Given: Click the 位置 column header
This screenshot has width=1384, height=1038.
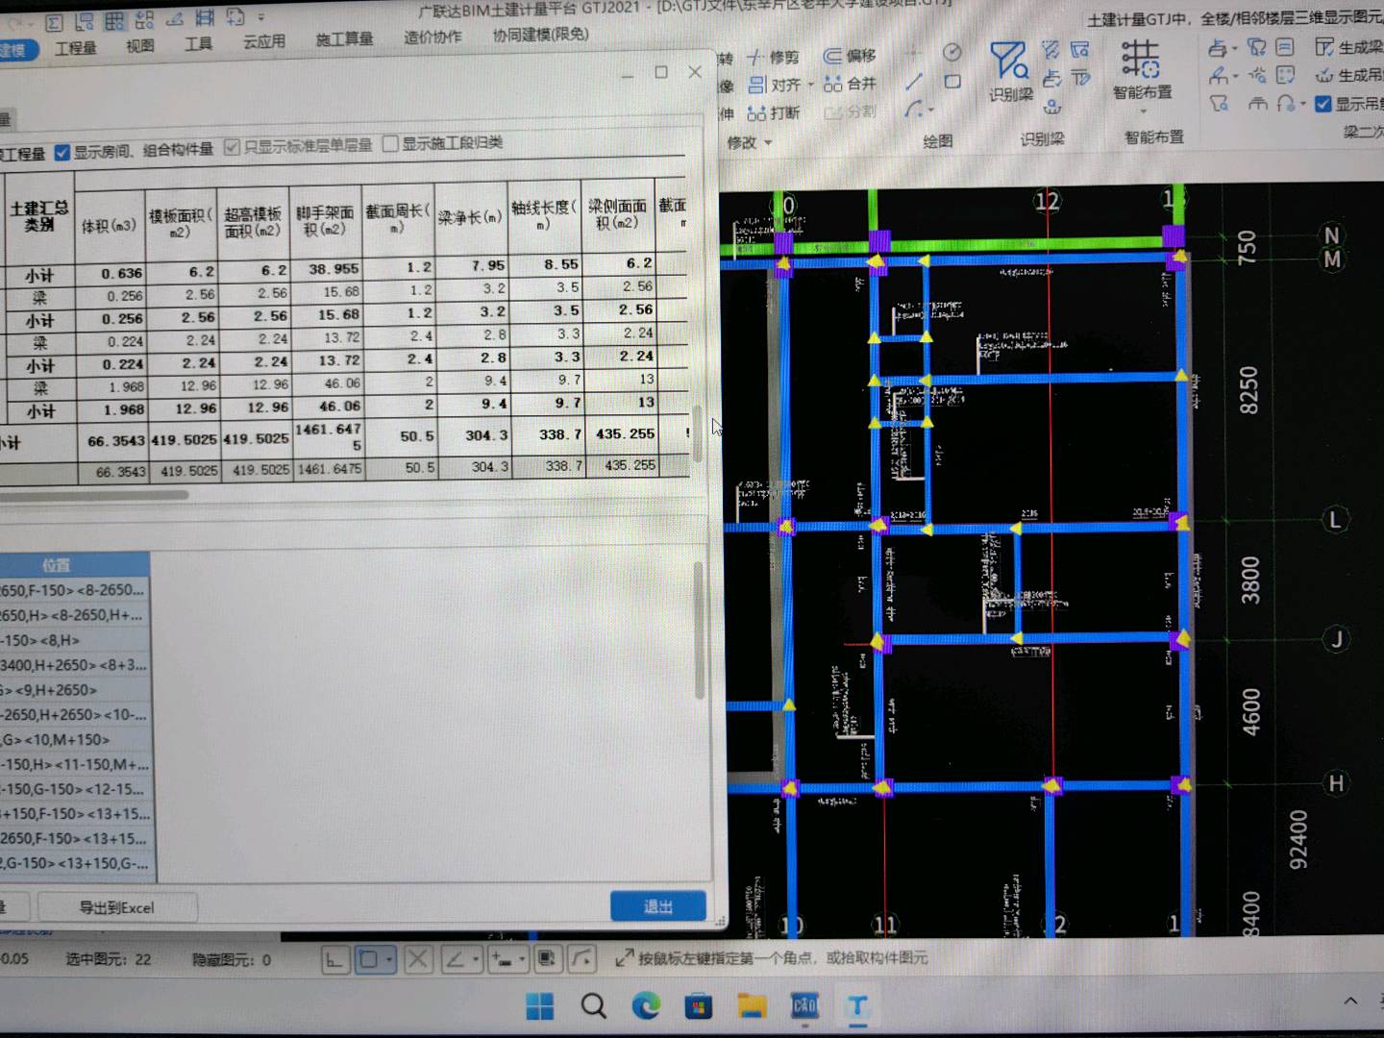Looking at the screenshot, I should (x=57, y=565).
